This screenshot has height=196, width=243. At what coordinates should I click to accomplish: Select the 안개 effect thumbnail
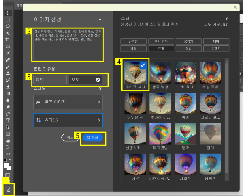(x=210, y=134)
